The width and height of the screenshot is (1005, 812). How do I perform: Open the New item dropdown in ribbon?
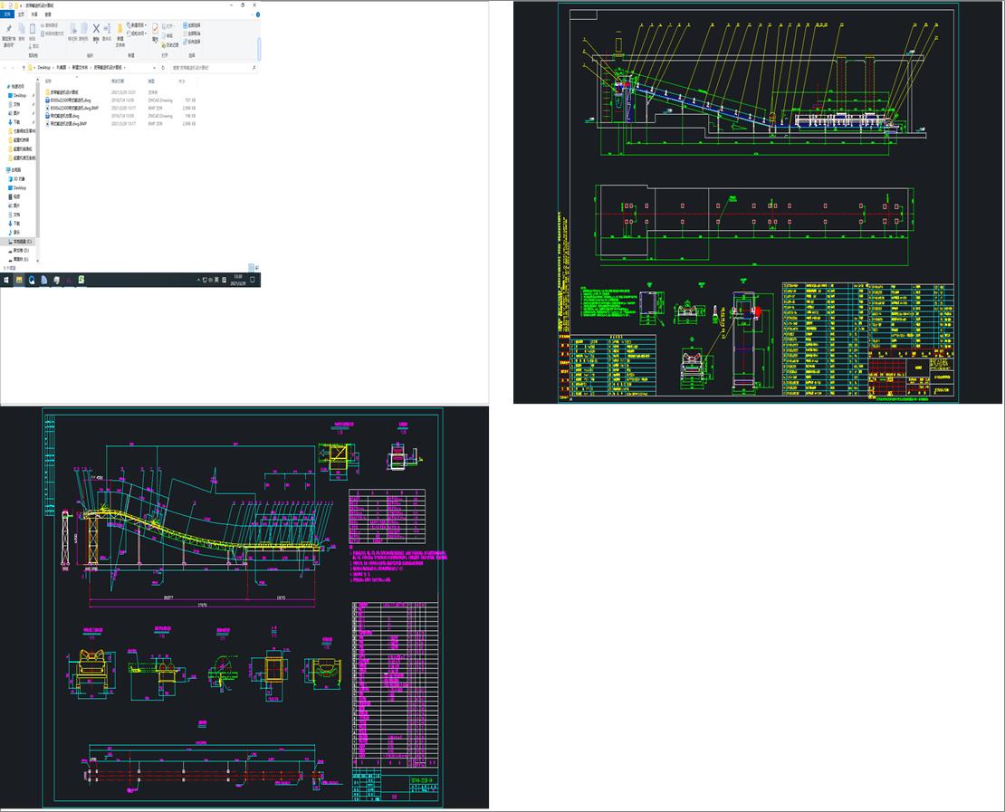(137, 25)
